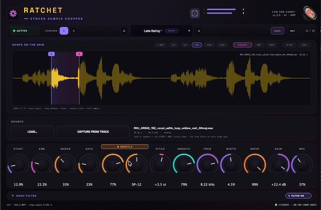
Task: Click the highlighted chop region in waveform
Action: 65,78
